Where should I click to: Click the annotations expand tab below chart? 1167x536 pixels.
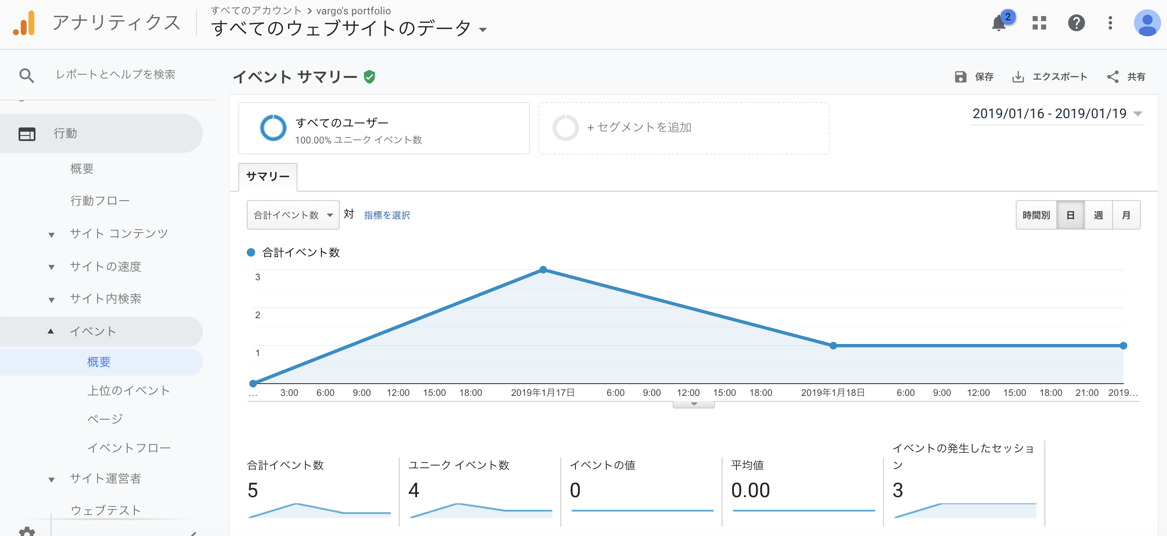click(694, 404)
